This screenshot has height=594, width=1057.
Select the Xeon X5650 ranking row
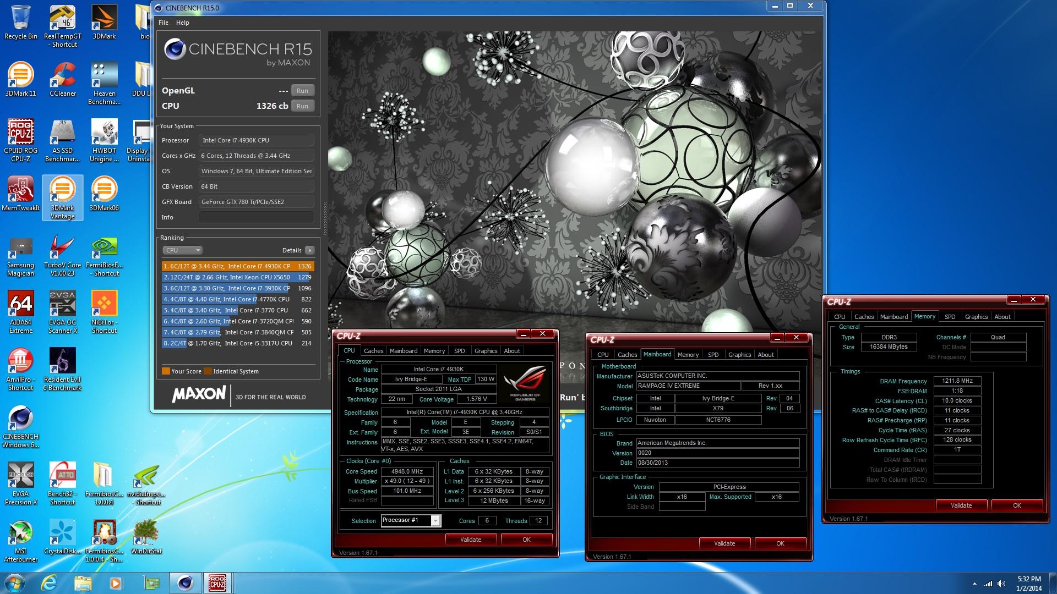(237, 277)
